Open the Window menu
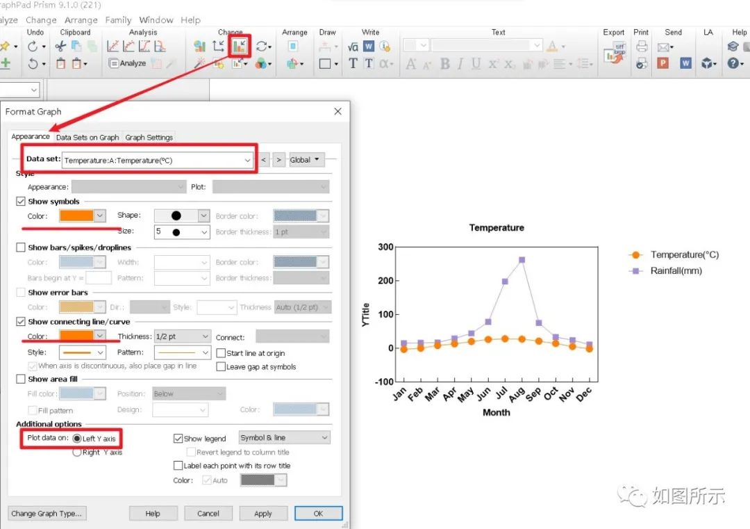Viewport: 750px width, 529px height. click(x=156, y=20)
